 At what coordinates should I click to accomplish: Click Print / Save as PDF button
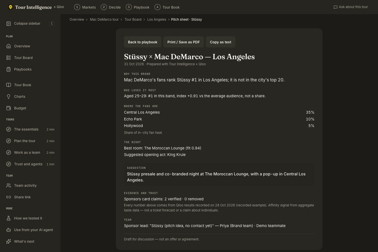coord(183,42)
